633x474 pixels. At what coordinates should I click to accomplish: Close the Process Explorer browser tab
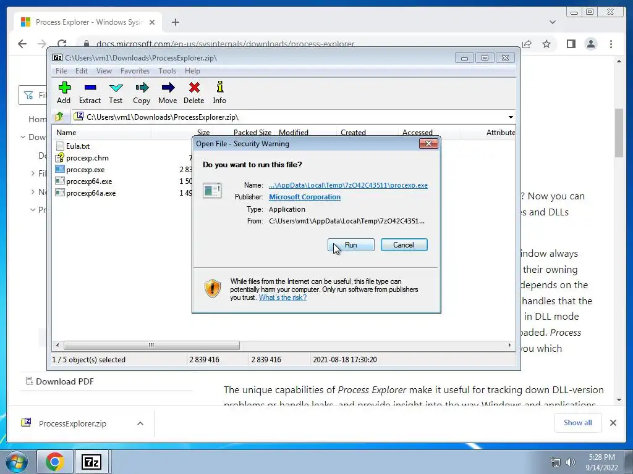pyautogui.click(x=152, y=22)
